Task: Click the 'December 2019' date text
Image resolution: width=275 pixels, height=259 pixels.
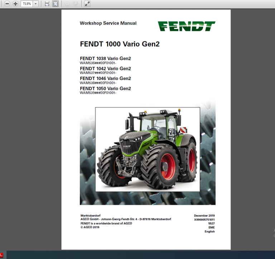Action: click(204, 216)
